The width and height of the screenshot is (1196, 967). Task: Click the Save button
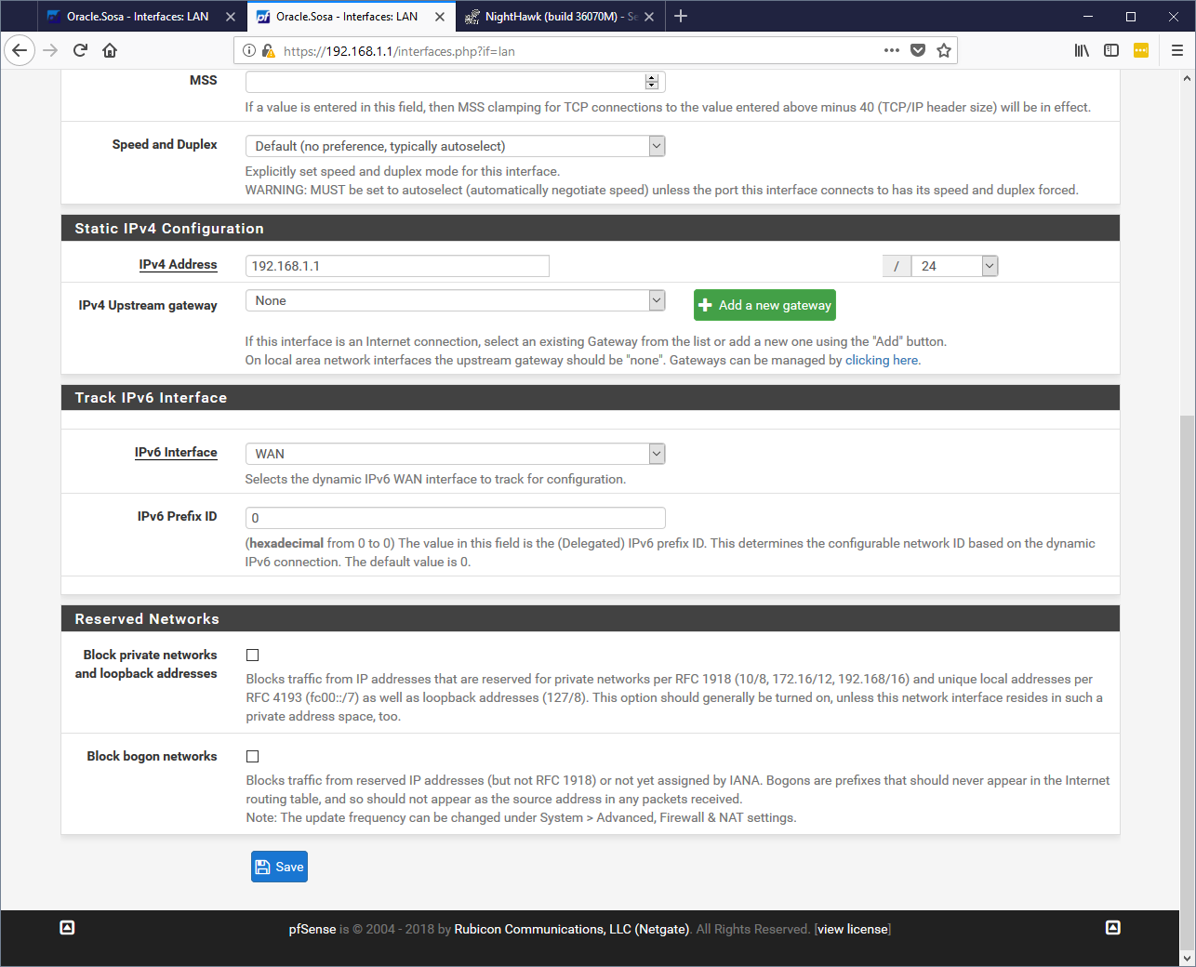279,867
